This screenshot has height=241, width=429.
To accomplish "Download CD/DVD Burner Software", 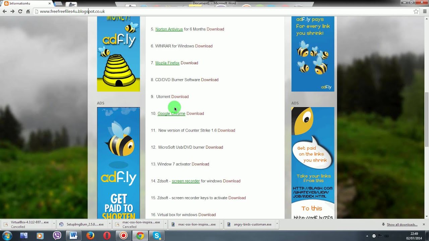I will (210, 80).
